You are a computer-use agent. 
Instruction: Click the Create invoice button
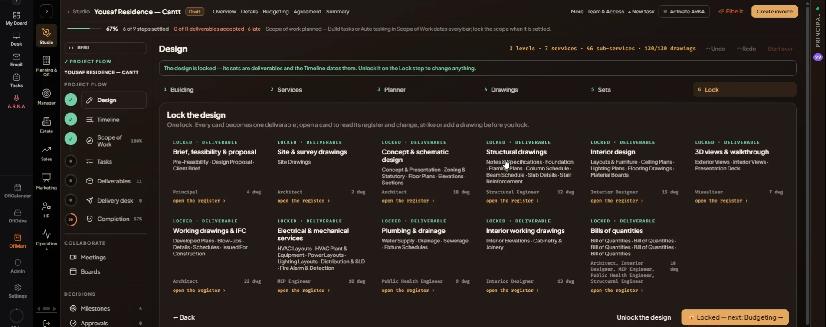774,12
